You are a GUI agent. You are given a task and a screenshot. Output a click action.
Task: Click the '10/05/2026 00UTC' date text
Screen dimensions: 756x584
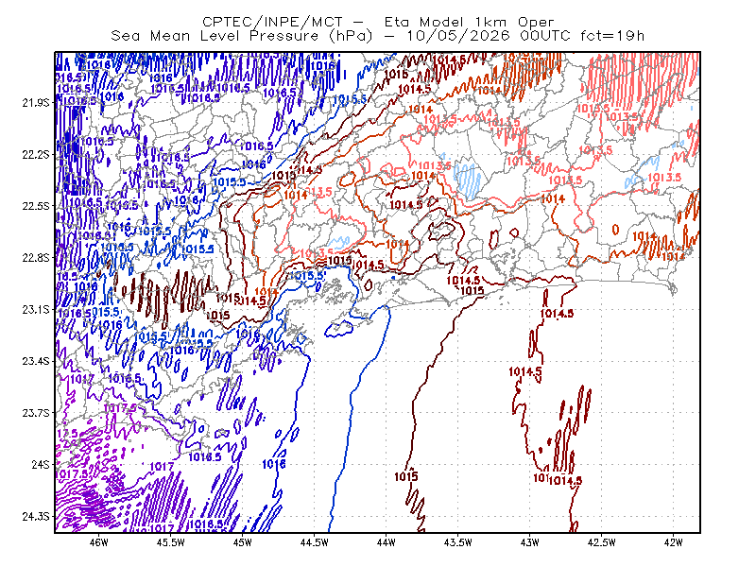click(489, 36)
